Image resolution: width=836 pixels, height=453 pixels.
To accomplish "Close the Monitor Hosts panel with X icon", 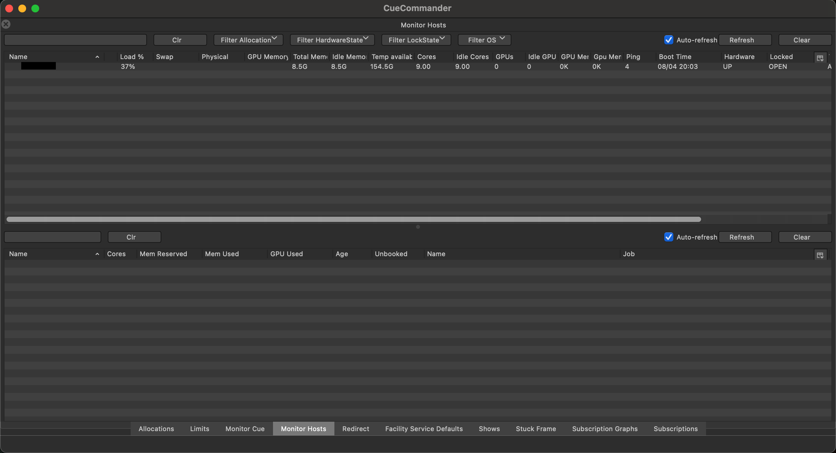I will [x=6, y=24].
